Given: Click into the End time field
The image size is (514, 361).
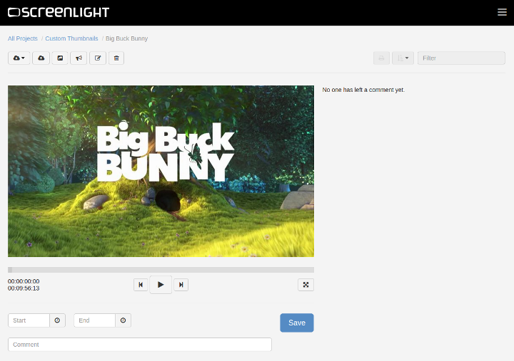Looking at the screenshot, I should tap(95, 320).
